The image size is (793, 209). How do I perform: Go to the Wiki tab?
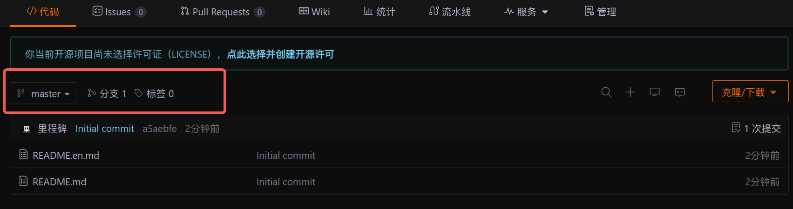[x=314, y=12]
